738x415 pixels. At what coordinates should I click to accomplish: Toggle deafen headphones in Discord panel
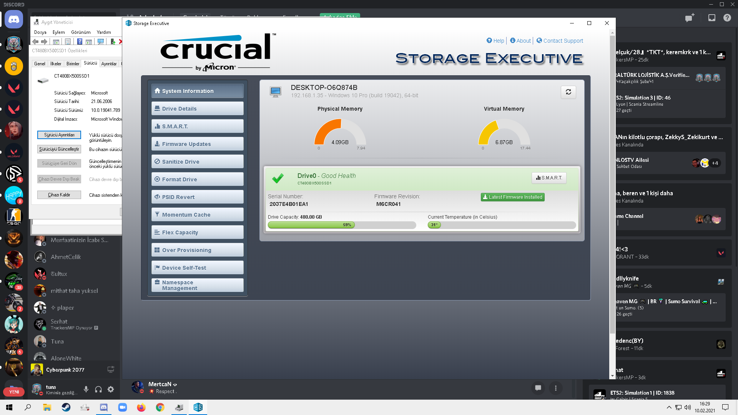click(x=98, y=389)
